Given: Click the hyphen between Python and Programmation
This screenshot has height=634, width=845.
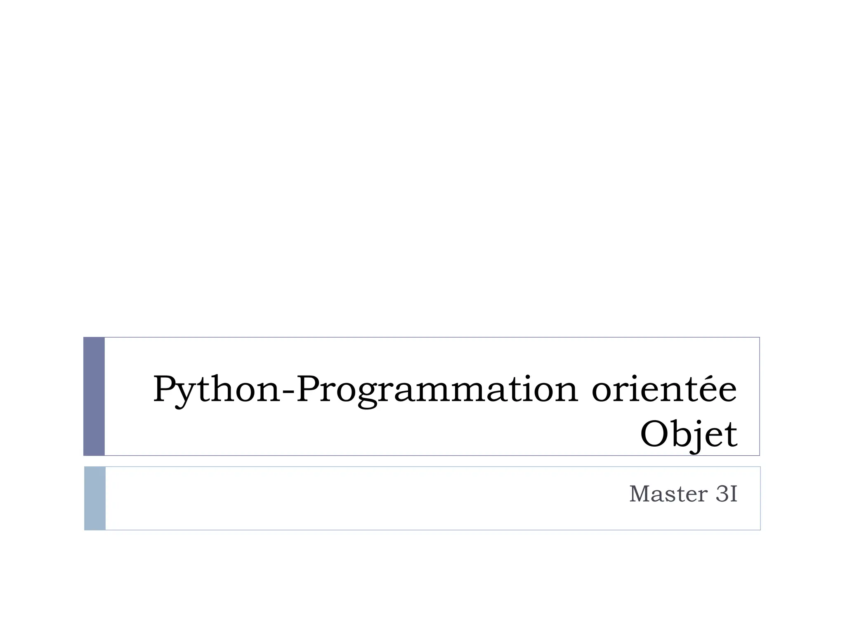Looking at the screenshot, I should coord(288,392).
